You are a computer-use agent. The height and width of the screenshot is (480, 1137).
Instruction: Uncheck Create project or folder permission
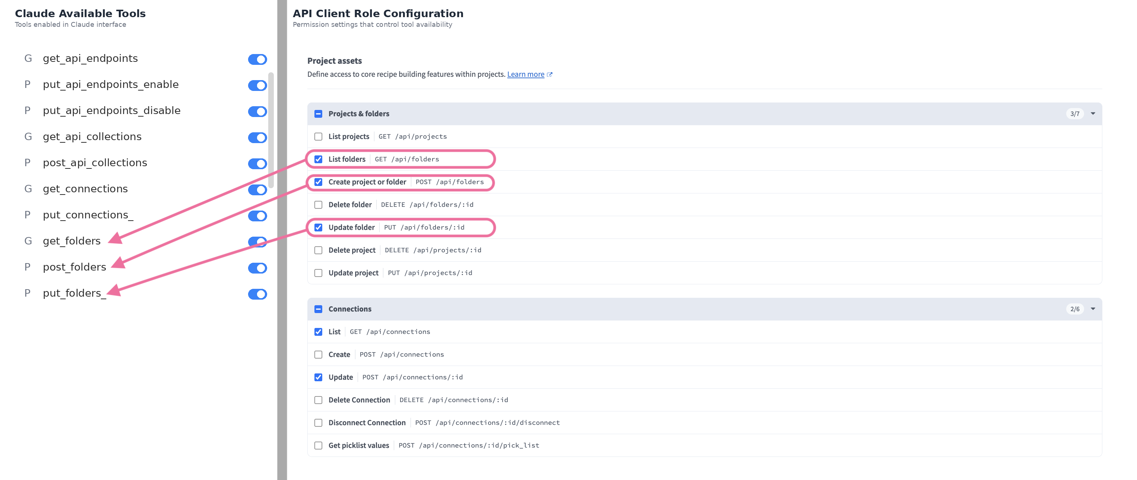click(318, 182)
